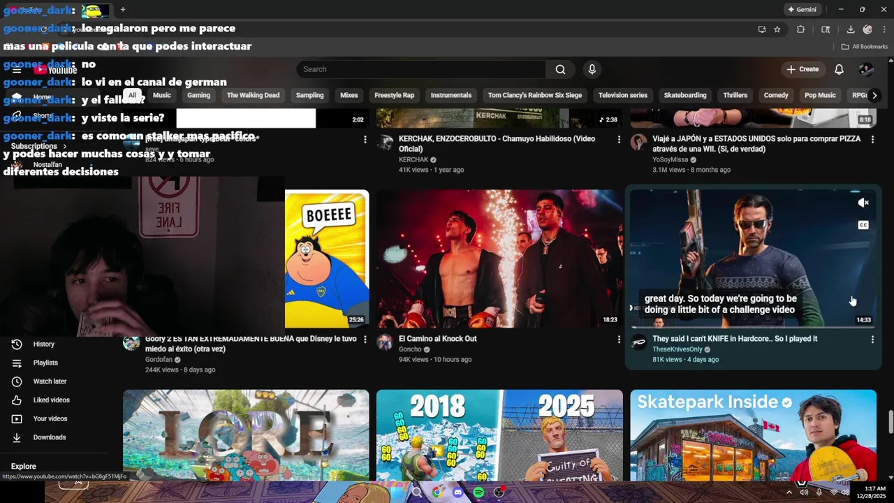Open History in sidebar
This screenshot has height=503, width=894.
(x=43, y=344)
